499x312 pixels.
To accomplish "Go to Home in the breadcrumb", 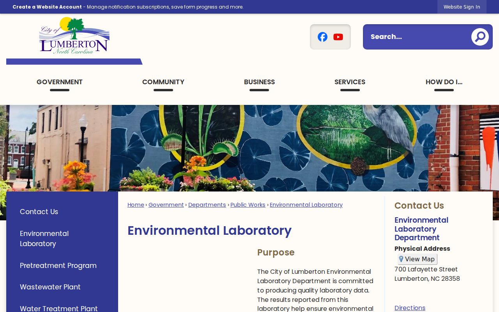I will pyautogui.click(x=136, y=205).
